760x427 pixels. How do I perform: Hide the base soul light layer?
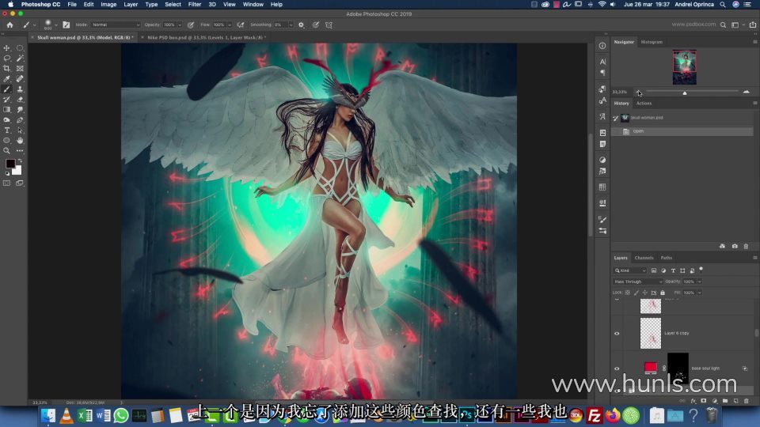(617, 368)
